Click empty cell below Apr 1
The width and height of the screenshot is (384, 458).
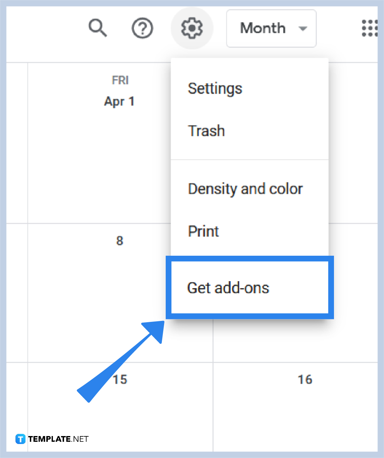click(99, 165)
